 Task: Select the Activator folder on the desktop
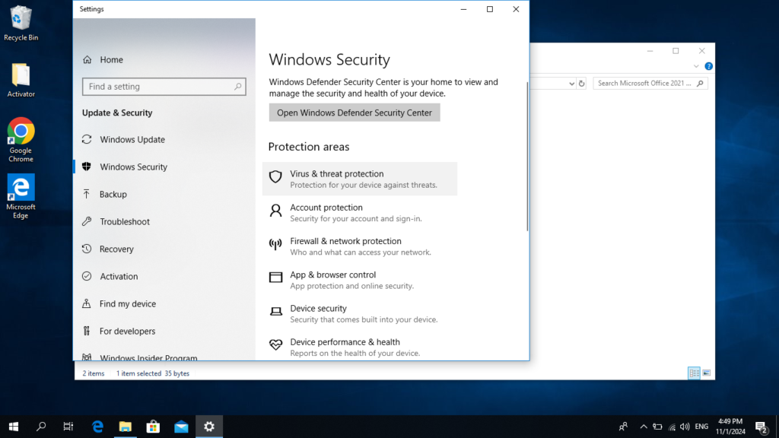21,80
